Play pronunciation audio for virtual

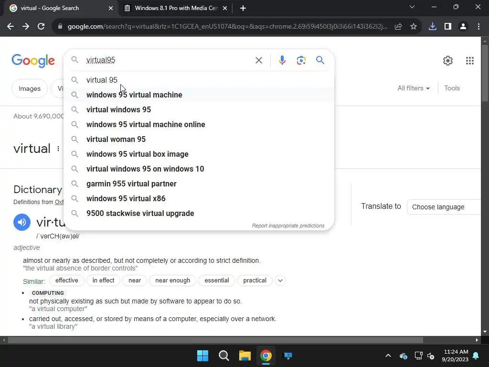(22, 222)
